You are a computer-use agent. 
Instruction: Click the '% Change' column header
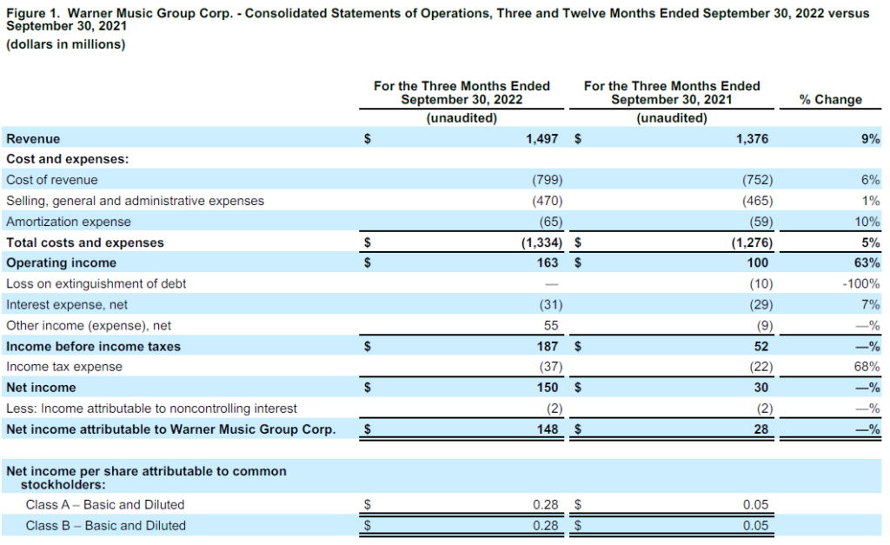[x=830, y=99]
